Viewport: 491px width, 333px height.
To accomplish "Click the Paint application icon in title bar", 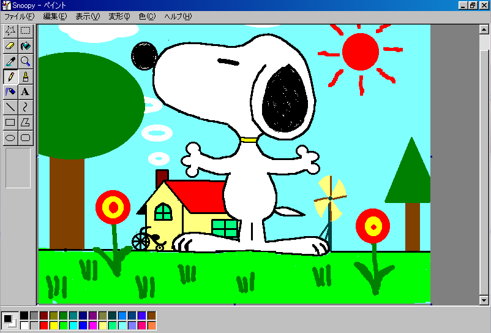I will pyautogui.click(x=6, y=6).
